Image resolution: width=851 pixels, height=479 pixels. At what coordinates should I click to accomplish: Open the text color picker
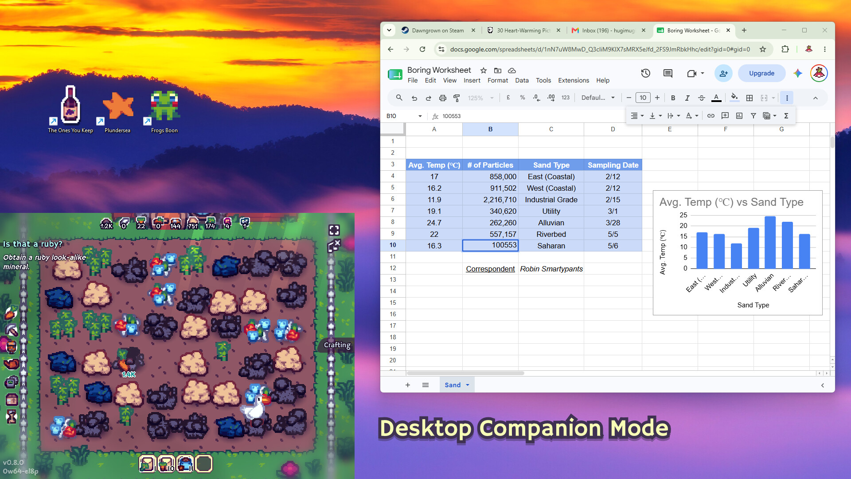716,98
